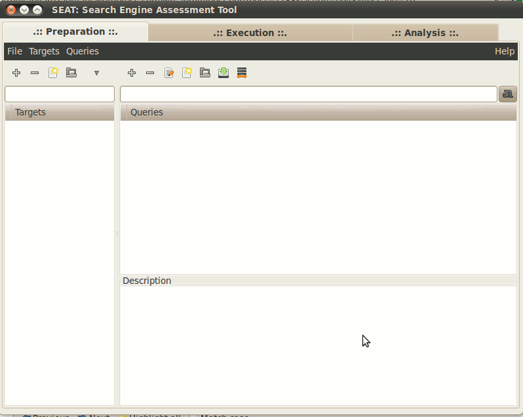Image resolution: width=523 pixels, height=417 pixels.
Task: Open the File menu
Action: pos(14,51)
